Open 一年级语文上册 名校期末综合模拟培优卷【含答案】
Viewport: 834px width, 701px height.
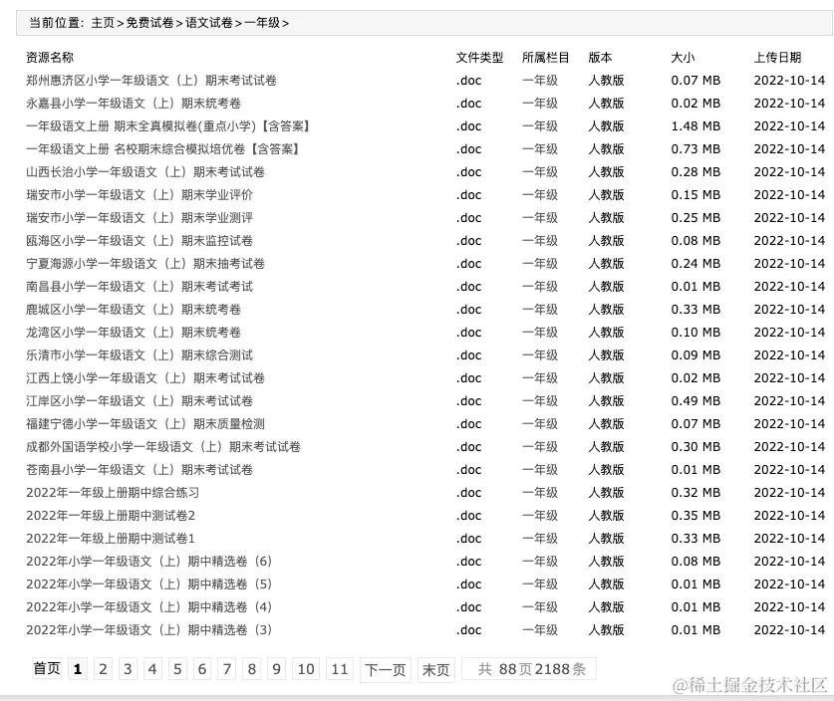163,148
